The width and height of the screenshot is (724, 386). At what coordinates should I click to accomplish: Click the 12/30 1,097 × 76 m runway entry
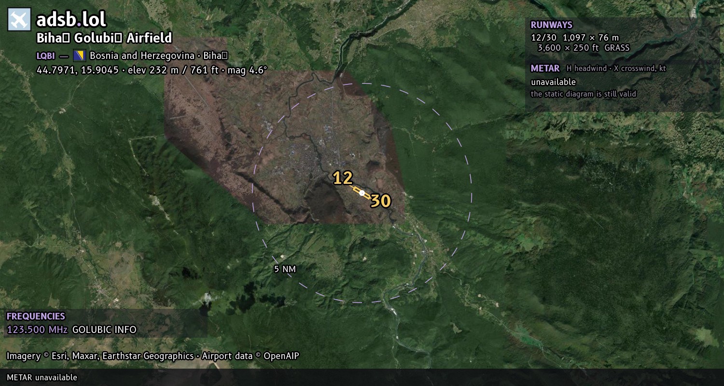pos(575,37)
